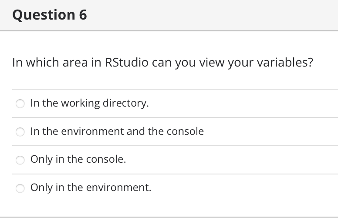Image resolution: width=338 pixels, height=221 pixels.
Task: Click the word "console" in the second option
Action: (x=186, y=131)
